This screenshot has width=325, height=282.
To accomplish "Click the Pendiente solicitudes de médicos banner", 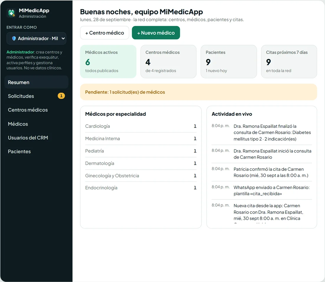I will 199,92.
